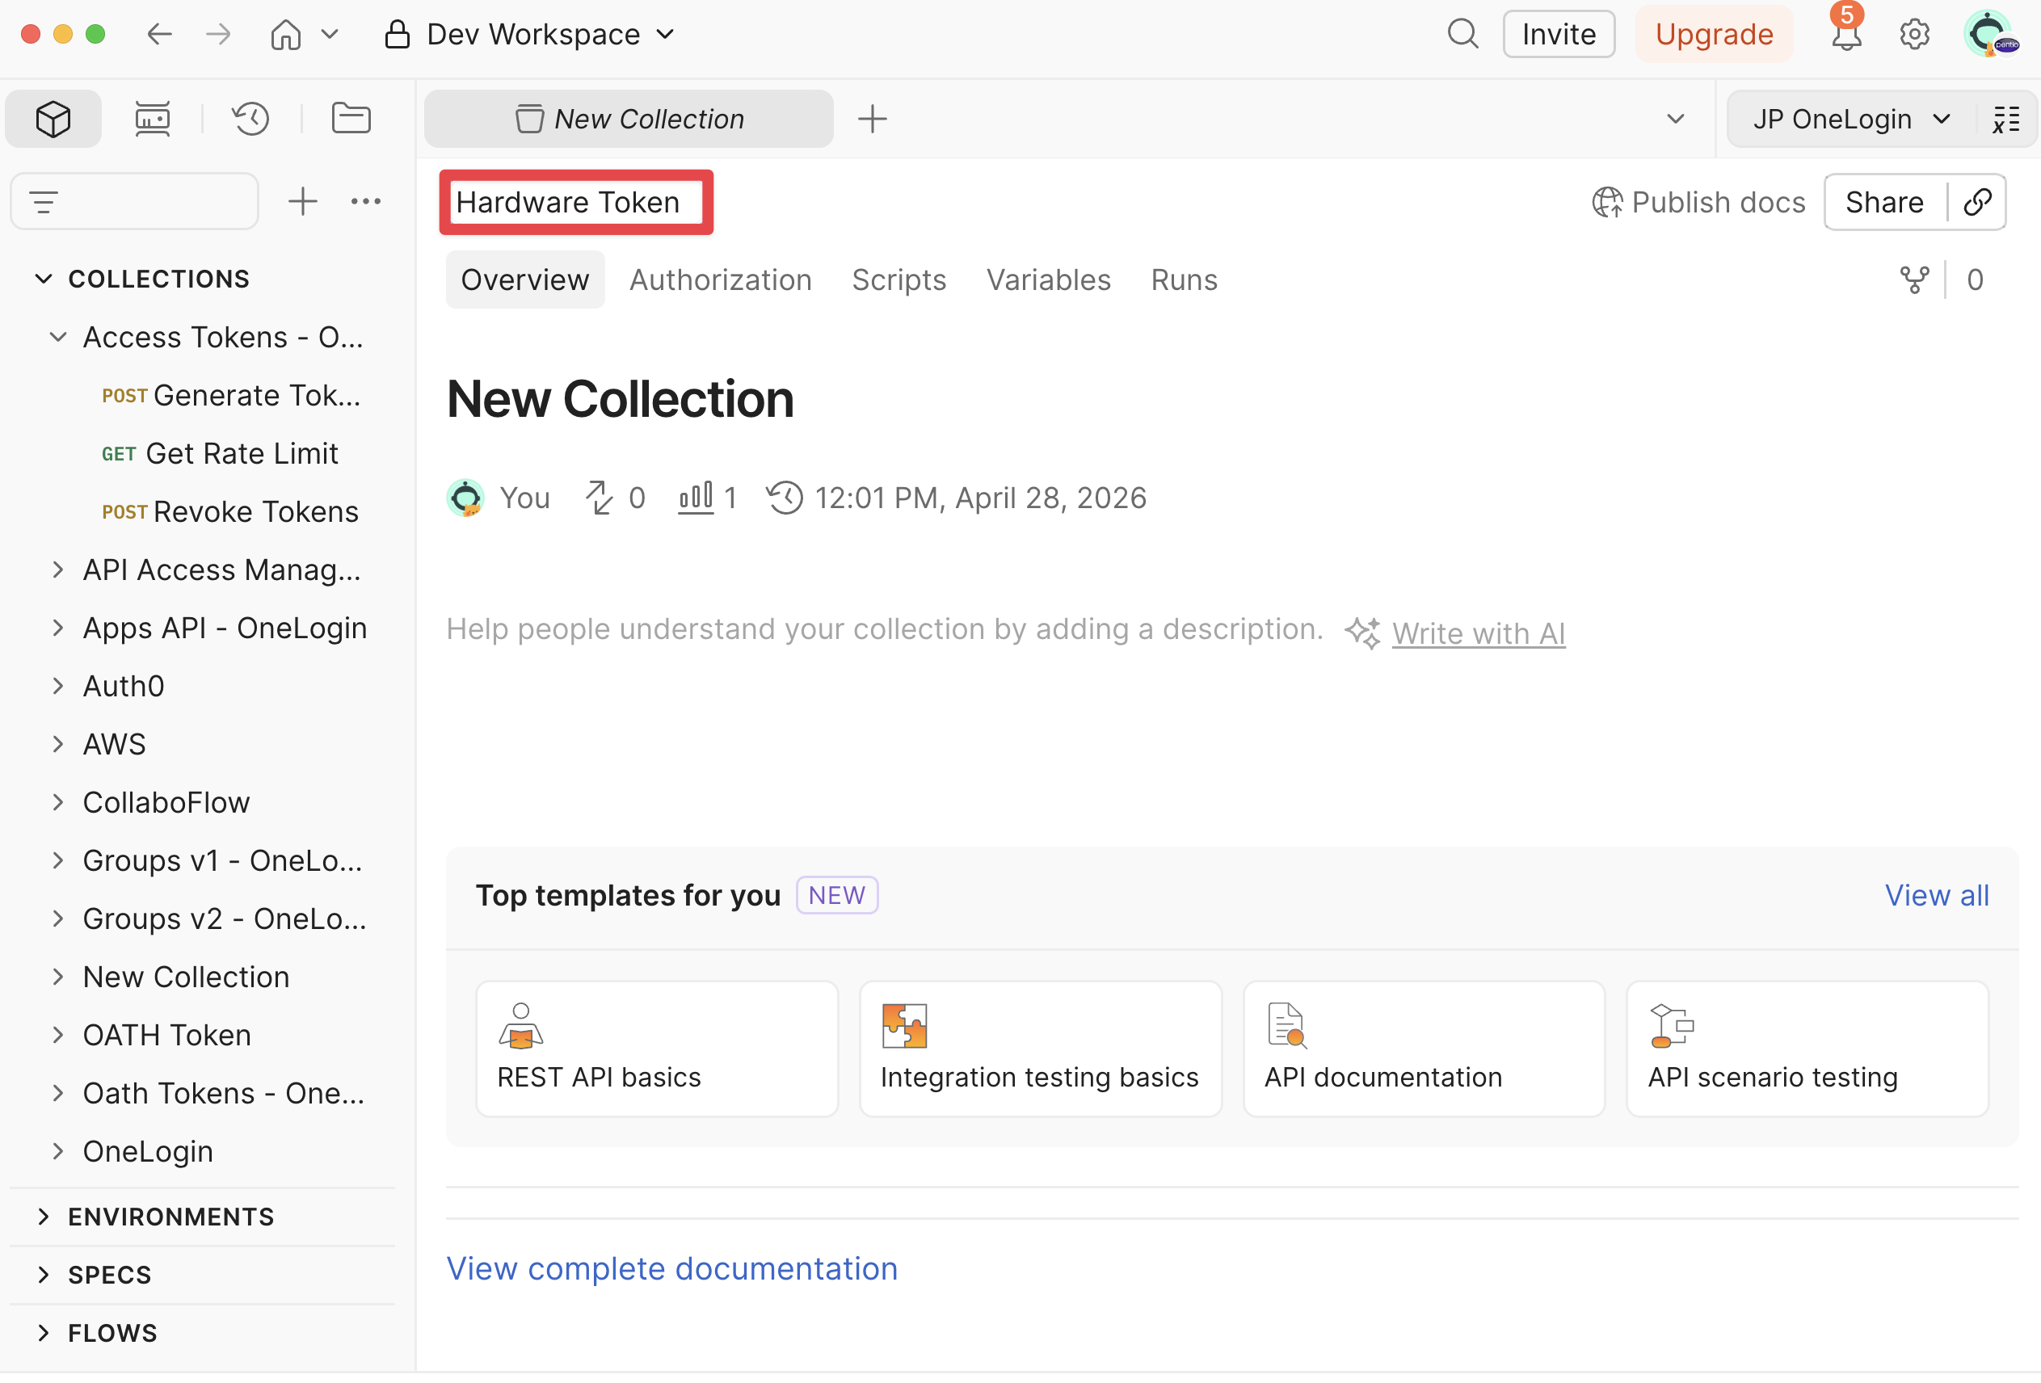Image resolution: width=2041 pixels, height=1383 pixels.
Task: Collapse the COLLECTIONS section
Action: coord(43,280)
